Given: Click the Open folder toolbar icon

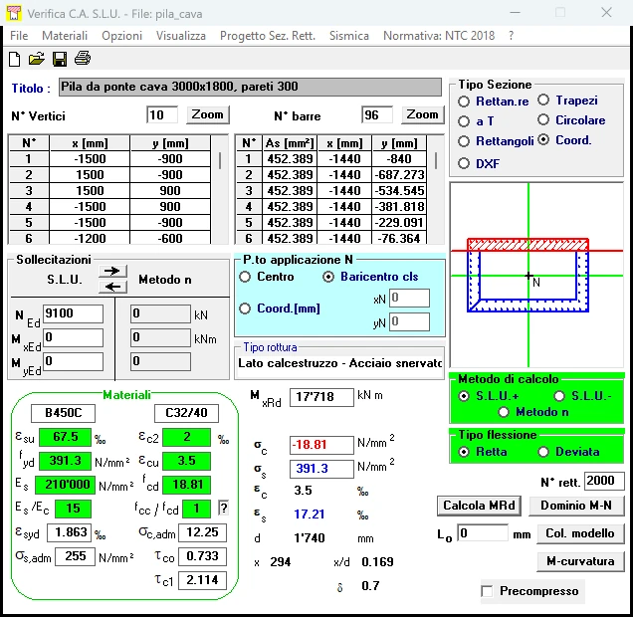Looking at the screenshot, I should [37, 59].
